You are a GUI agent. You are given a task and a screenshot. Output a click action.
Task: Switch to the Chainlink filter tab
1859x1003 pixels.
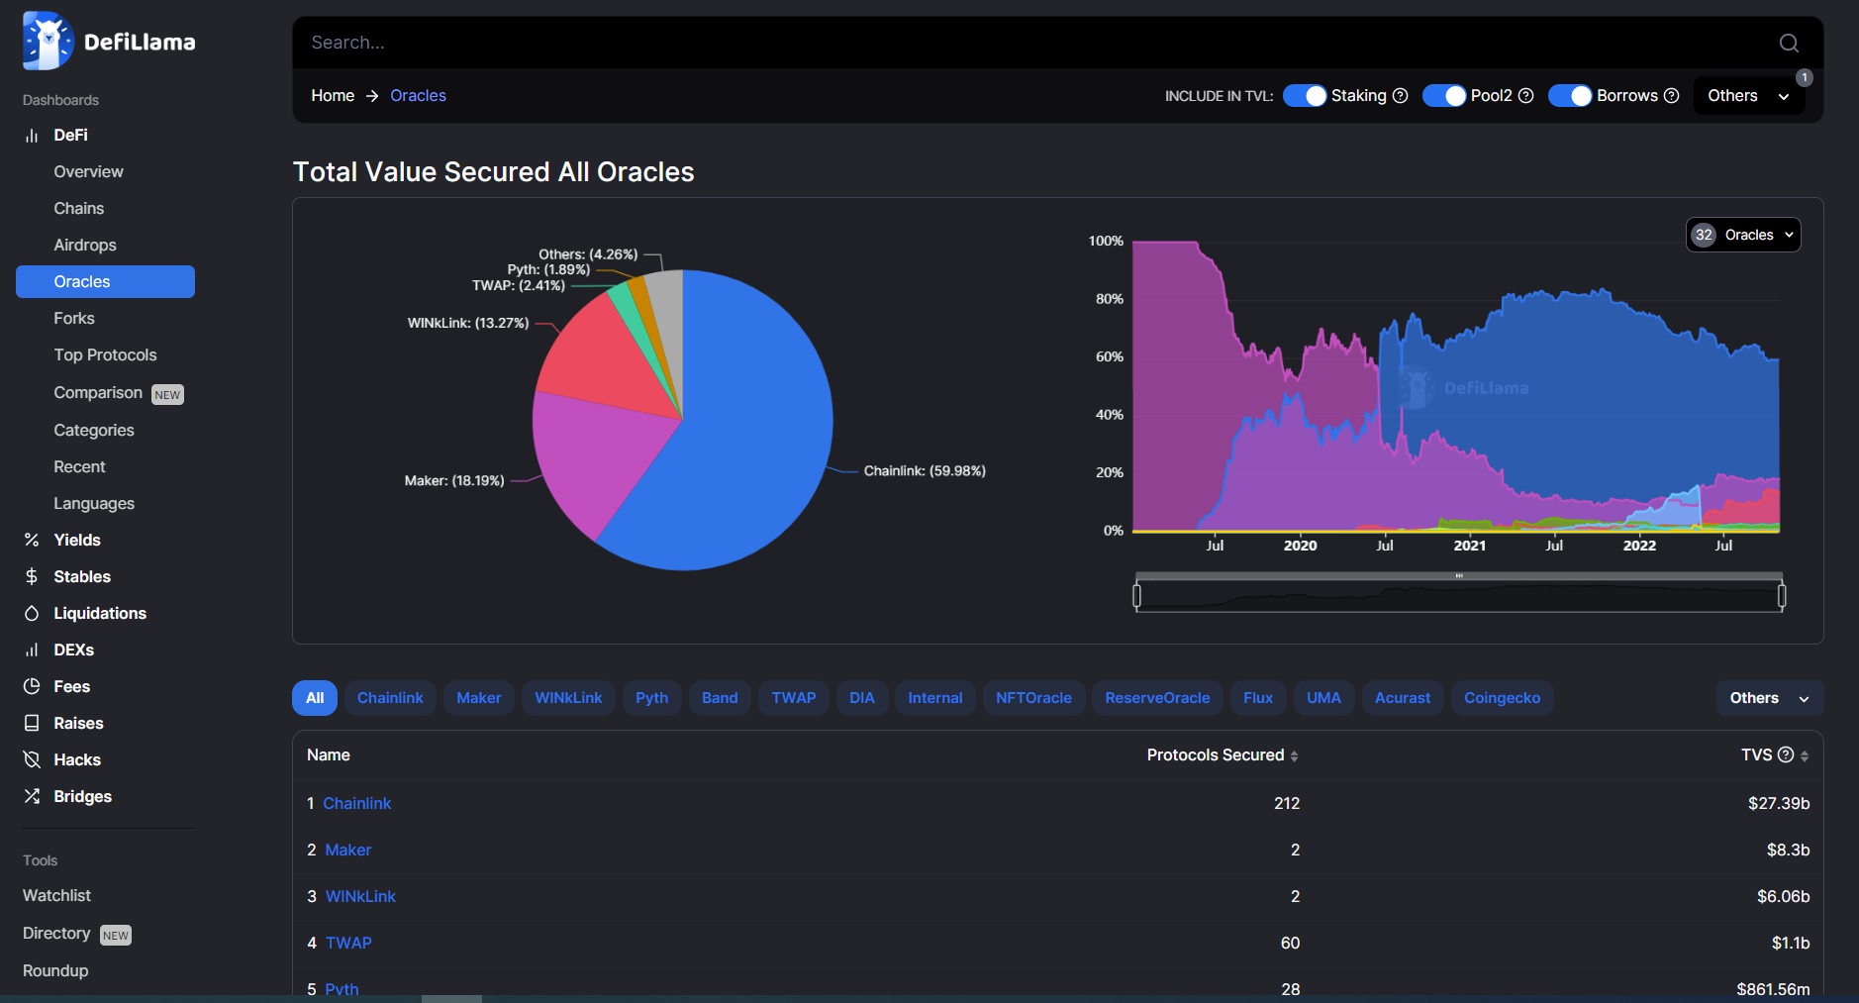click(x=390, y=697)
